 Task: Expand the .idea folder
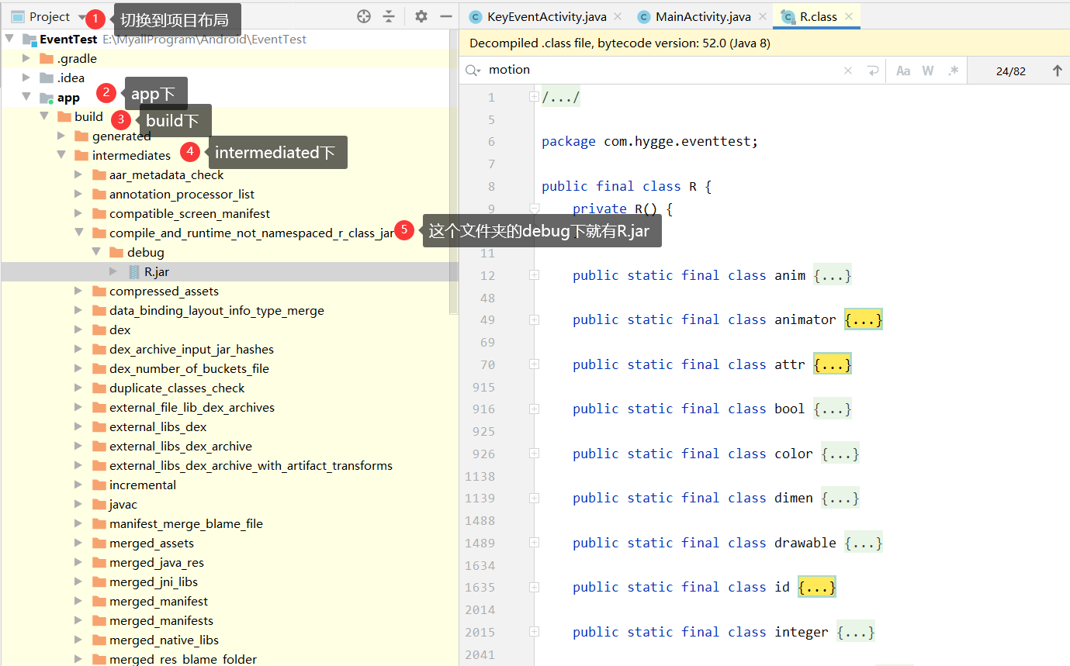click(x=26, y=78)
